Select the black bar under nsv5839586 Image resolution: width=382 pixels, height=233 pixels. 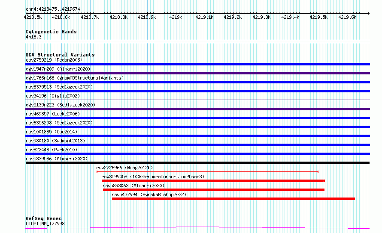point(197,163)
